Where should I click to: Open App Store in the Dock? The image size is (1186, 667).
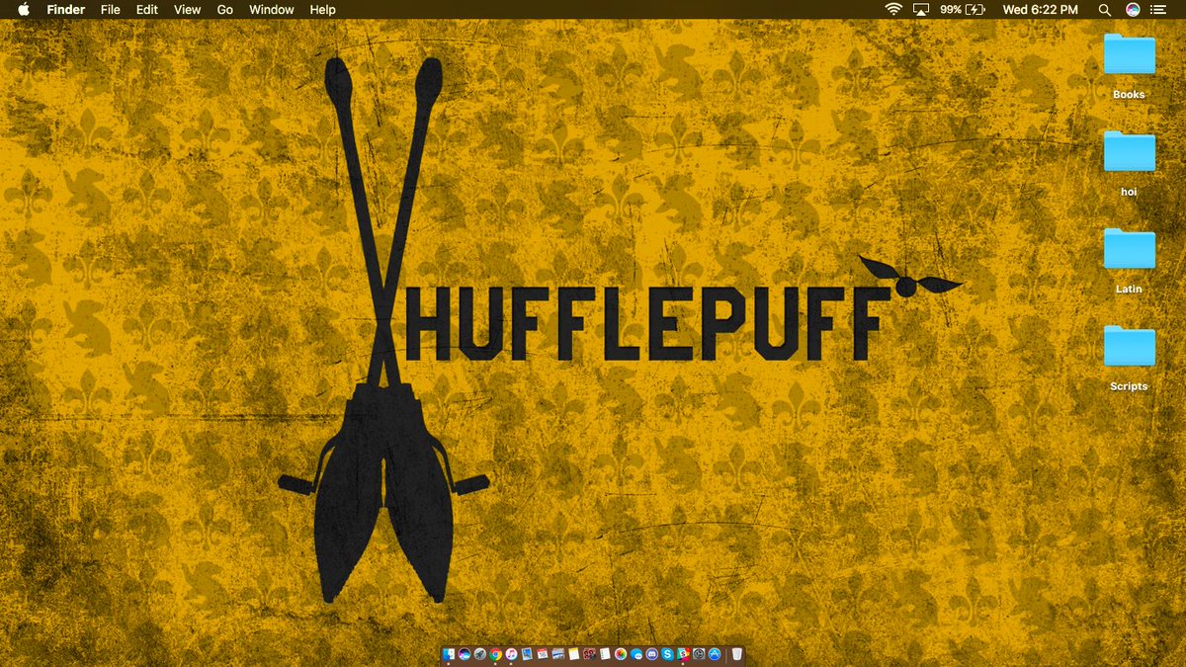715,654
